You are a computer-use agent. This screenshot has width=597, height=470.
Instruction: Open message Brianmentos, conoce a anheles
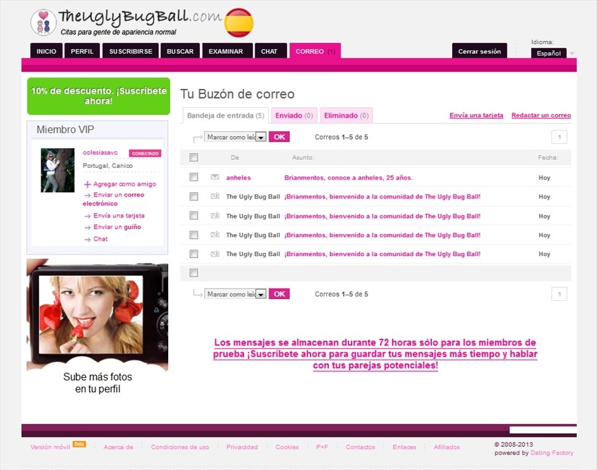pos(349,178)
